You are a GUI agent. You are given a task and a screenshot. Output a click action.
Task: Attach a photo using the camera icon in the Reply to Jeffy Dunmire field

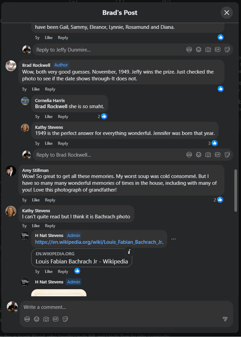pyautogui.click(x=208, y=49)
